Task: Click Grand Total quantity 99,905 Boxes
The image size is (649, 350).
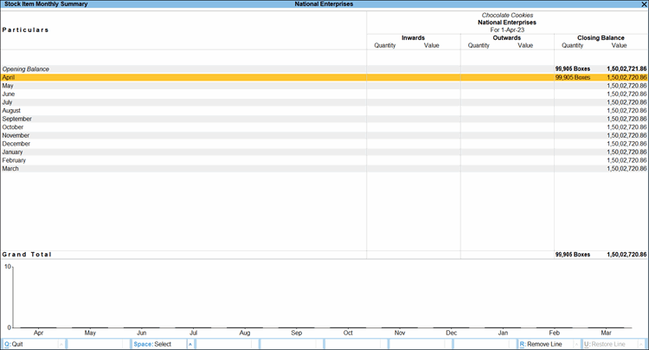Action: pyautogui.click(x=573, y=255)
